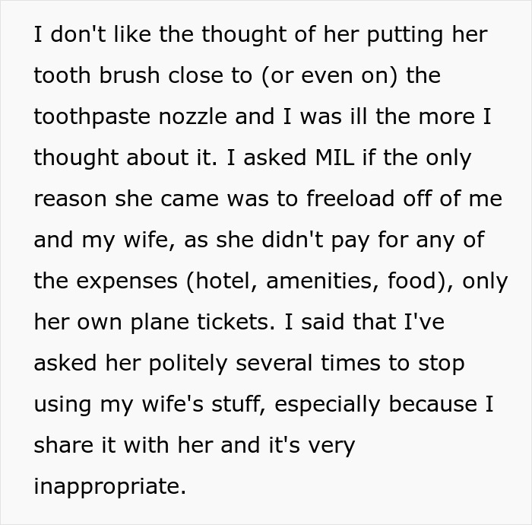Click the word "share" starting a line
This screenshot has width=532, height=525.
point(63,445)
